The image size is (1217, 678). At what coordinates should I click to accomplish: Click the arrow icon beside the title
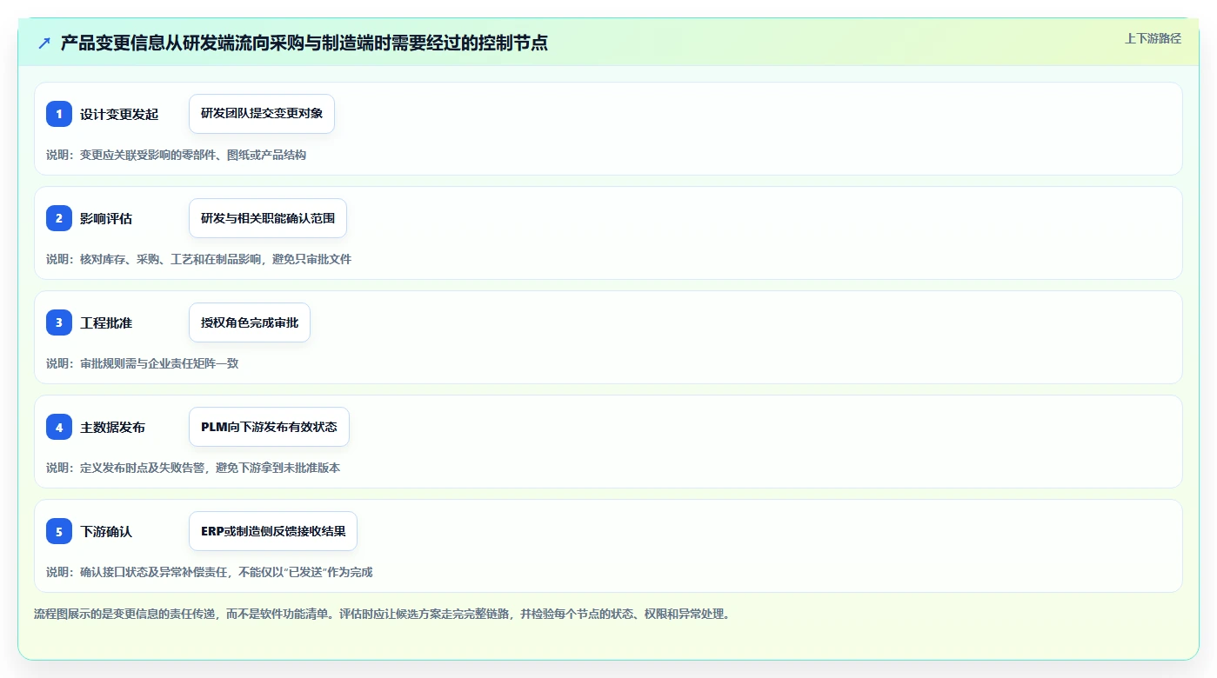click(x=44, y=43)
